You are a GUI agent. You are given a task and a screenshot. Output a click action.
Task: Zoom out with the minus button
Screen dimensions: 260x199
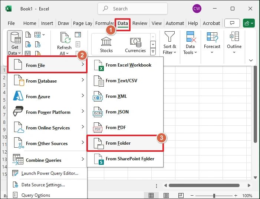192,196
